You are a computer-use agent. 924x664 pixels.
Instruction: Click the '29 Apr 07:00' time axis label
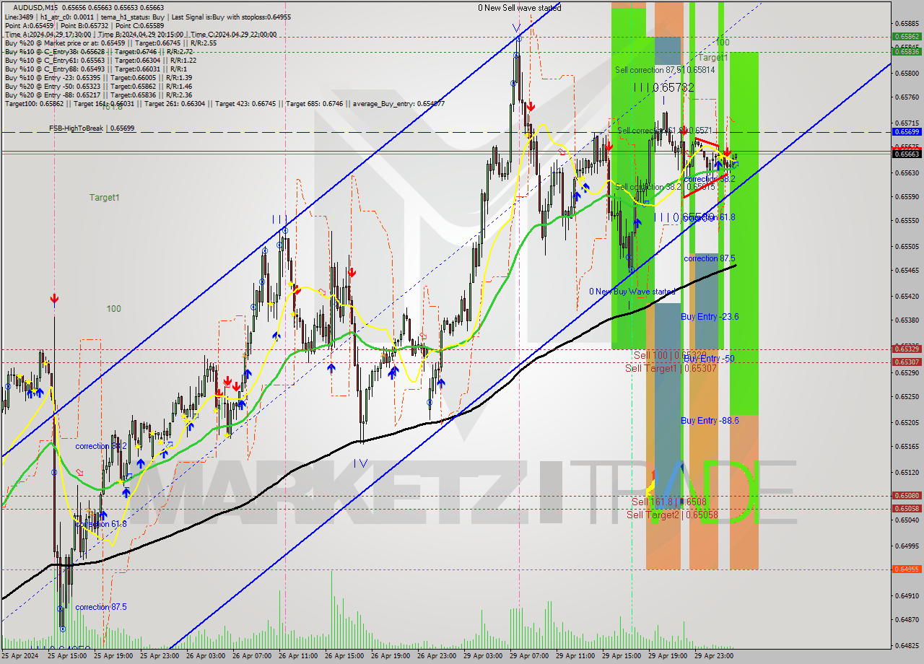(x=529, y=656)
